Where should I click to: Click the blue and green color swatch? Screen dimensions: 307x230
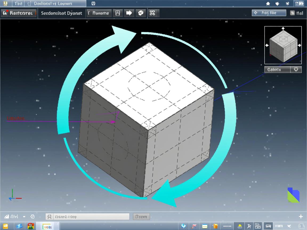click(293, 195)
